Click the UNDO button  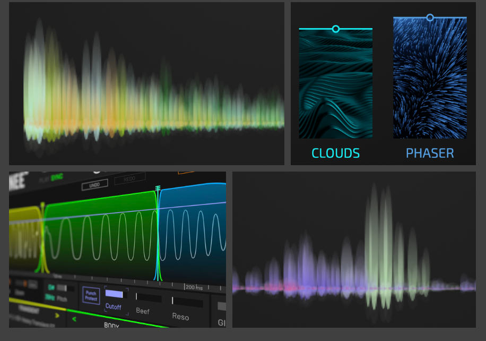tap(94, 183)
